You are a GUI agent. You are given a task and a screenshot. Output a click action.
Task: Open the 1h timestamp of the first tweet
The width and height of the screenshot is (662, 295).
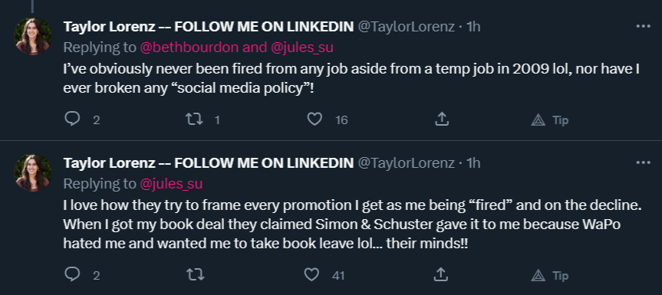(x=473, y=27)
